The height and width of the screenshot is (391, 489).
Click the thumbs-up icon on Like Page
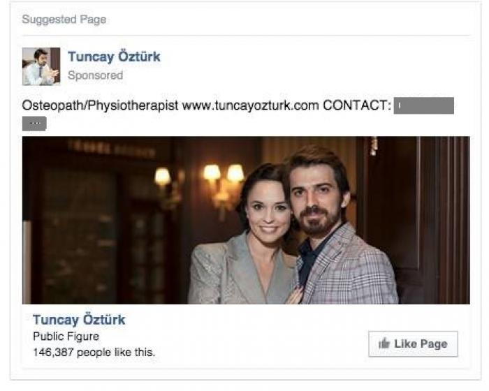tap(384, 344)
